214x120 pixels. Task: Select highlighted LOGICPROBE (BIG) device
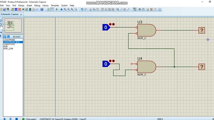click(13, 42)
